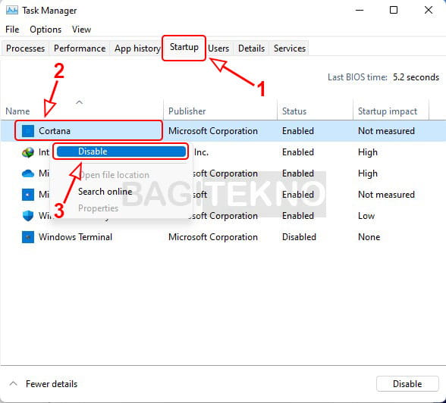Viewport: 446px width, 403px height.
Task: Choose Search online in context menu
Action: tap(105, 192)
